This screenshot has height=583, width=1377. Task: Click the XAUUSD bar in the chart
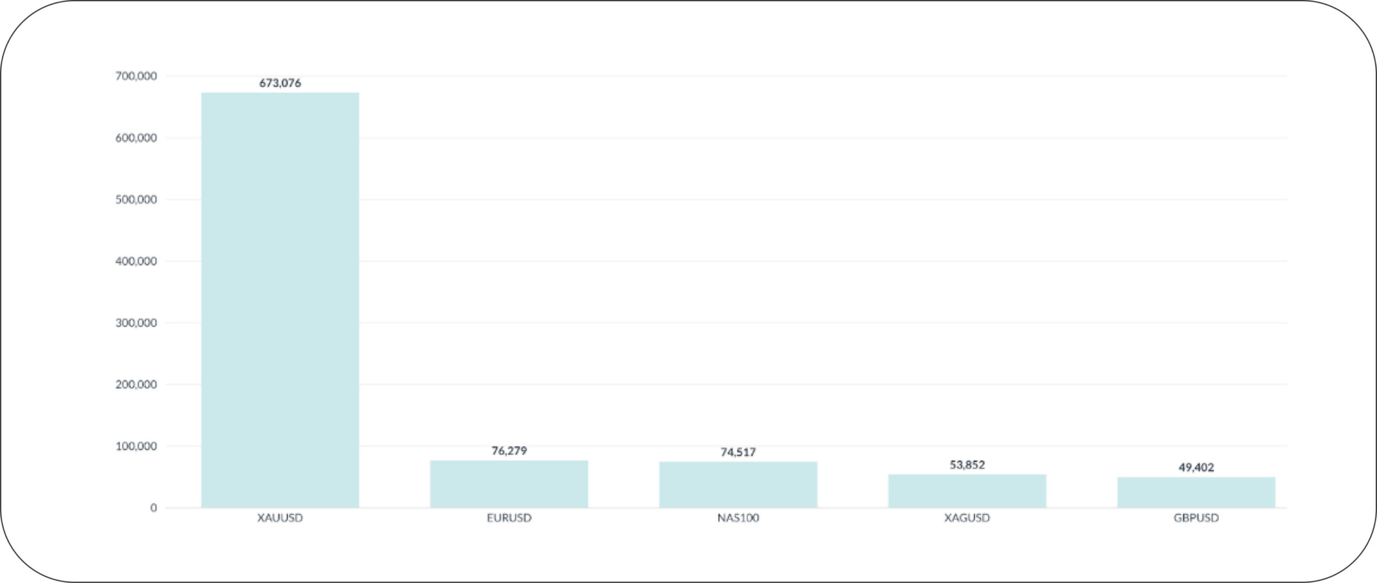(x=280, y=300)
